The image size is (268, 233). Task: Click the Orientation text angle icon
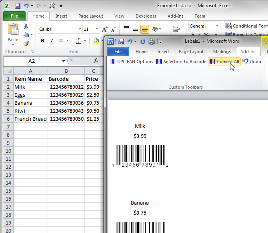tap(155, 29)
